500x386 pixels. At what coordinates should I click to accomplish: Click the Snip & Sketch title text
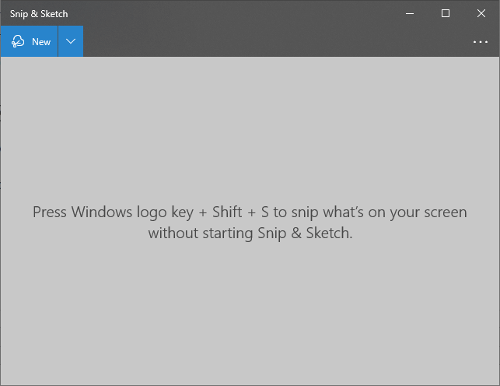(x=39, y=14)
